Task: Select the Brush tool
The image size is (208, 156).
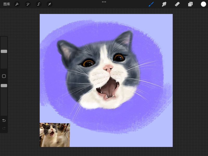Action: click(151, 4)
